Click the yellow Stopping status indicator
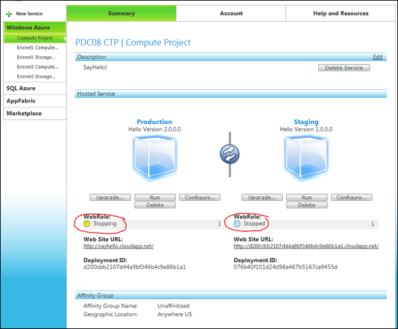The width and height of the screenshot is (398, 329). coord(87,223)
